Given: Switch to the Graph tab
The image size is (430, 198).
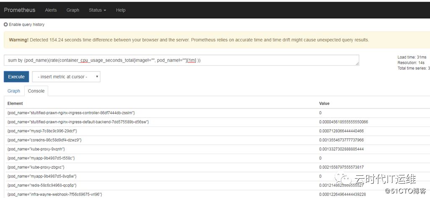Looking at the screenshot, I should point(14,91).
